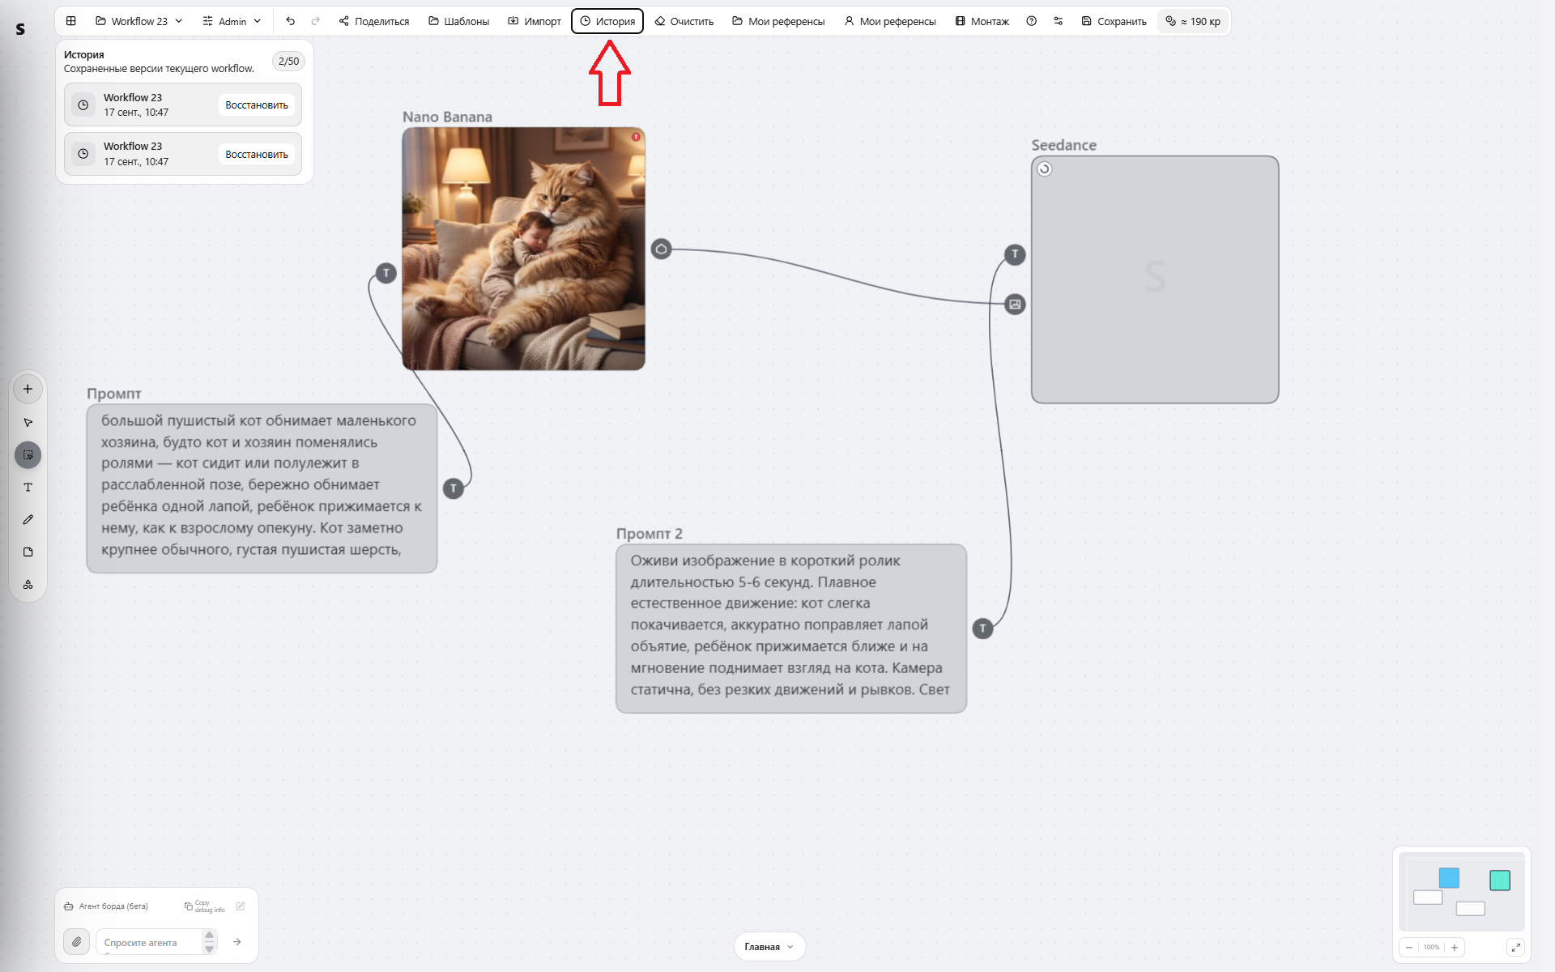Click the image input port on Seedance node

[1015, 305]
